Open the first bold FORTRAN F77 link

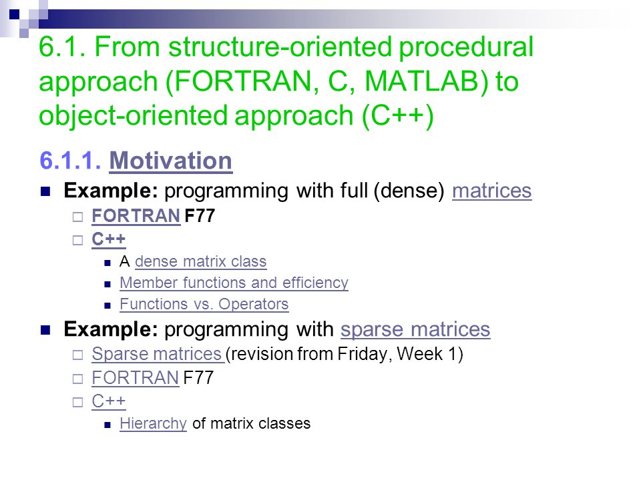click(x=136, y=216)
